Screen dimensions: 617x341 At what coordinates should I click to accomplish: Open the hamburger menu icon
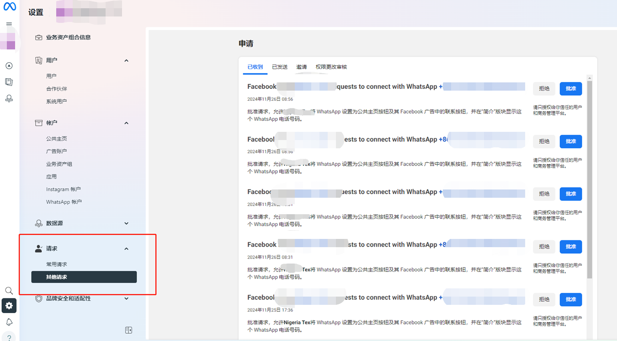click(x=9, y=24)
